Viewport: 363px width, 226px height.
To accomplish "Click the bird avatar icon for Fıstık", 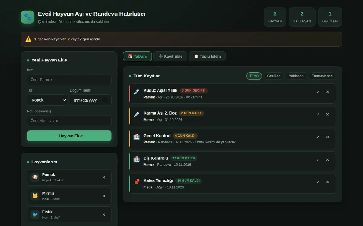I will [35, 215].
